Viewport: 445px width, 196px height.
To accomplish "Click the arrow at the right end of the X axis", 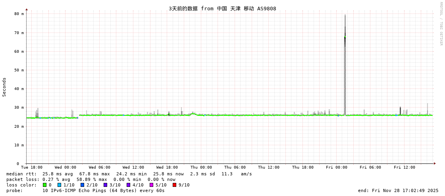I will pos(435,163).
